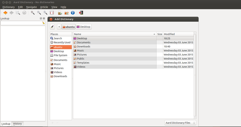
Task: Click the quit door icon
Action: (x=81, y=13)
